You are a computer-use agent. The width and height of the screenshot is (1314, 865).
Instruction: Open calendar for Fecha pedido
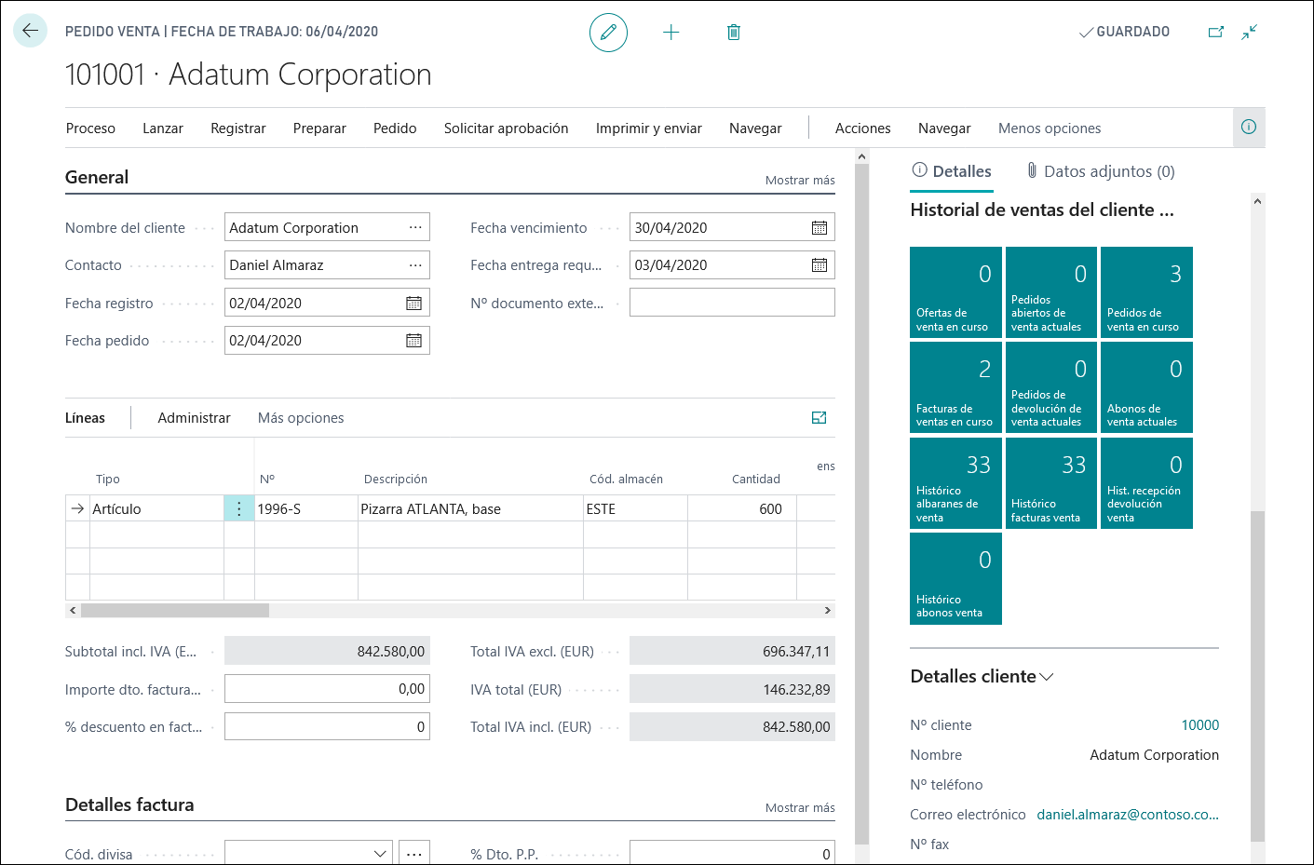click(414, 341)
